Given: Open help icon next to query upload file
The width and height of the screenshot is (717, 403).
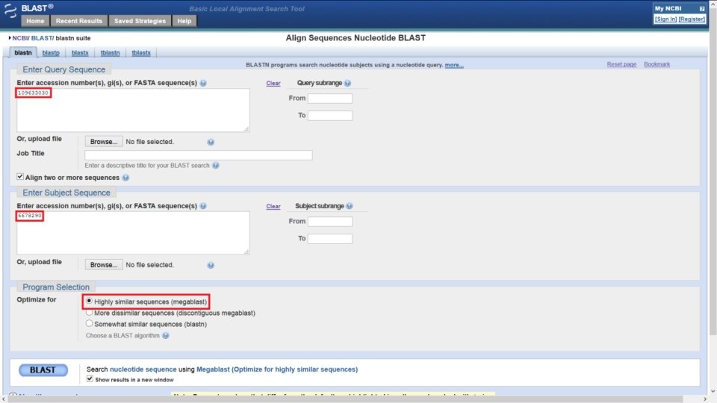Looking at the screenshot, I should [x=211, y=142].
